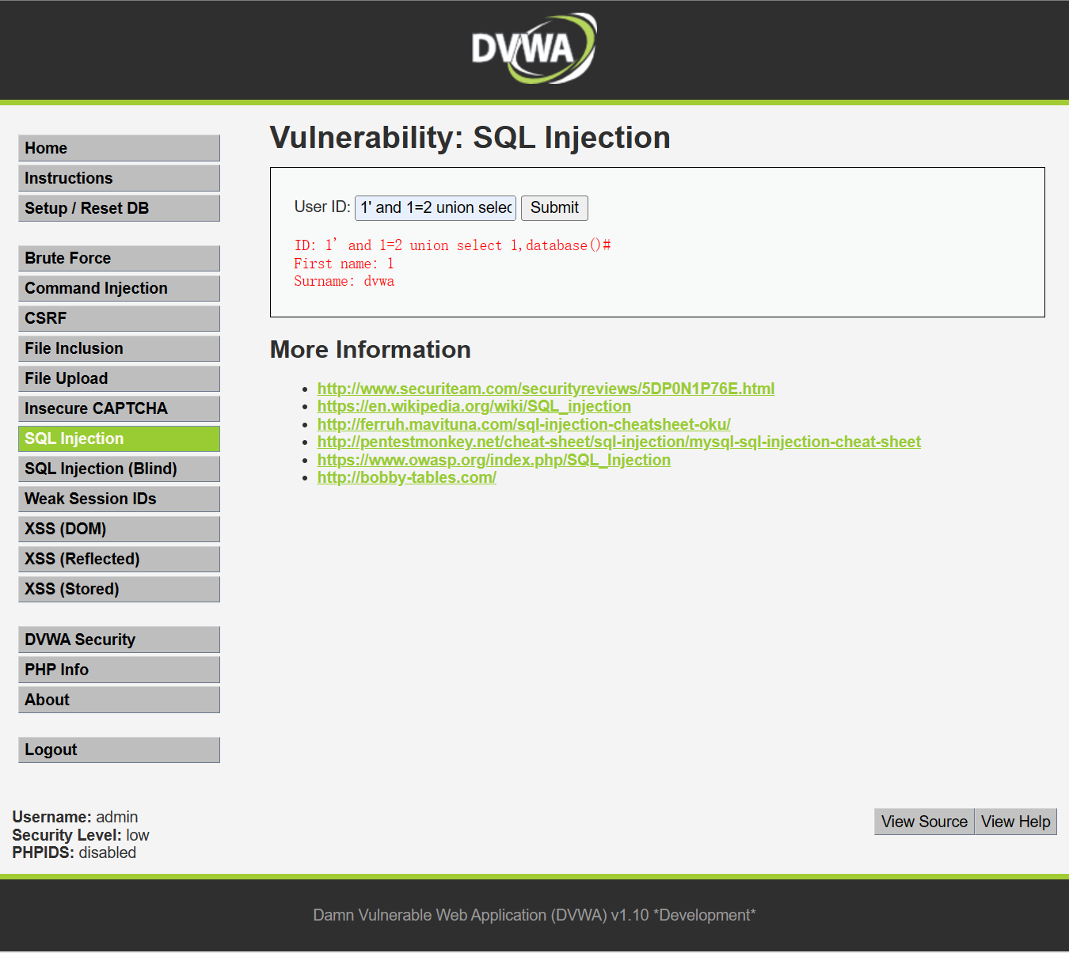The width and height of the screenshot is (1069, 953).
Task: Open XSS (DOM) page
Action: (119, 529)
